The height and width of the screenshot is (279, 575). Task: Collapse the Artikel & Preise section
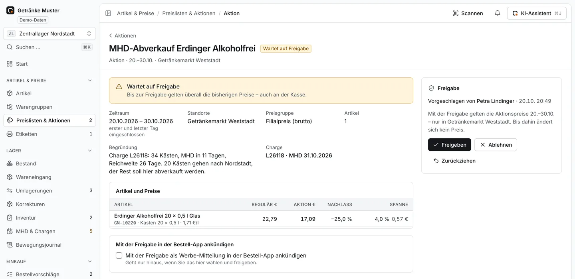click(x=89, y=81)
